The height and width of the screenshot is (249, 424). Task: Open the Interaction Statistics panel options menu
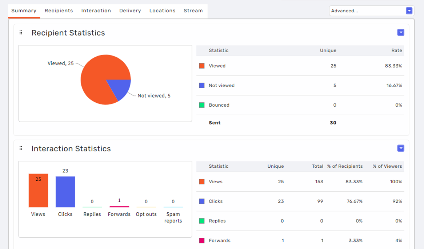point(401,148)
